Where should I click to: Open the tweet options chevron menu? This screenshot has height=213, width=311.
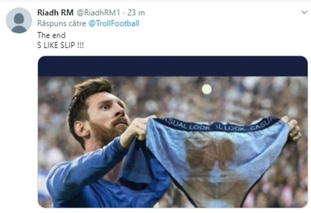304,12
